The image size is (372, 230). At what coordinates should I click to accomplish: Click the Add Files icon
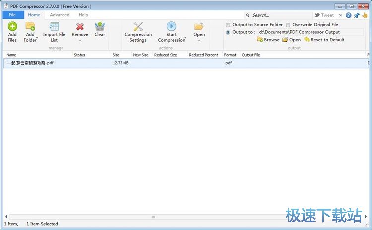point(12,27)
